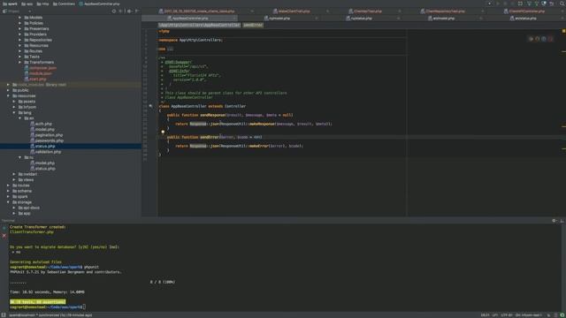Click the sendError function name in the editor
This screenshot has width=566, height=318.
(210, 138)
